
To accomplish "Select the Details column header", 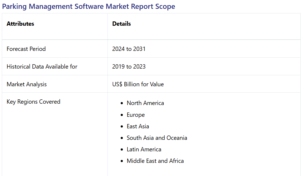I will [x=121, y=24].
